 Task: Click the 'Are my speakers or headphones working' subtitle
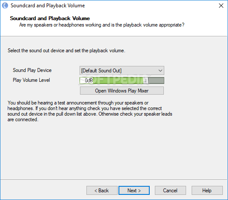[102, 25]
